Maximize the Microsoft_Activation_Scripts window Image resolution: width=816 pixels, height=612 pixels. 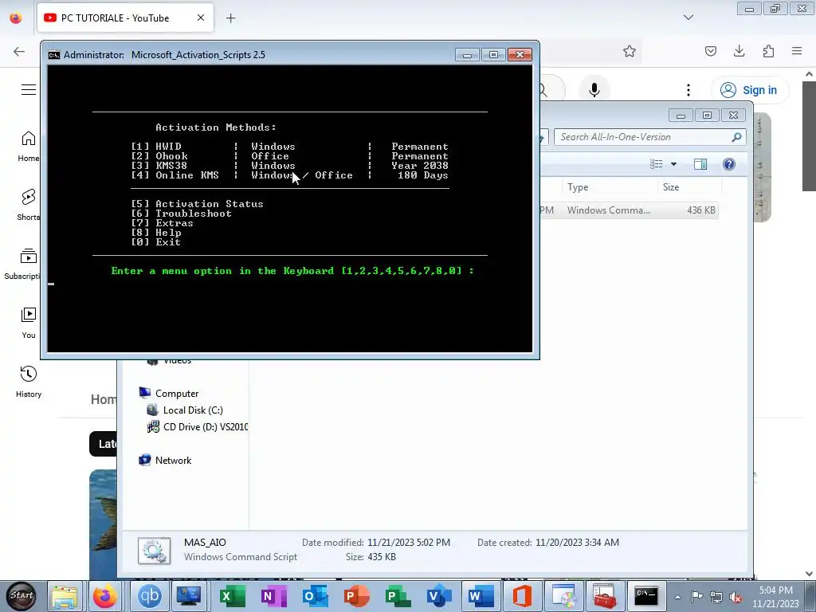493,55
